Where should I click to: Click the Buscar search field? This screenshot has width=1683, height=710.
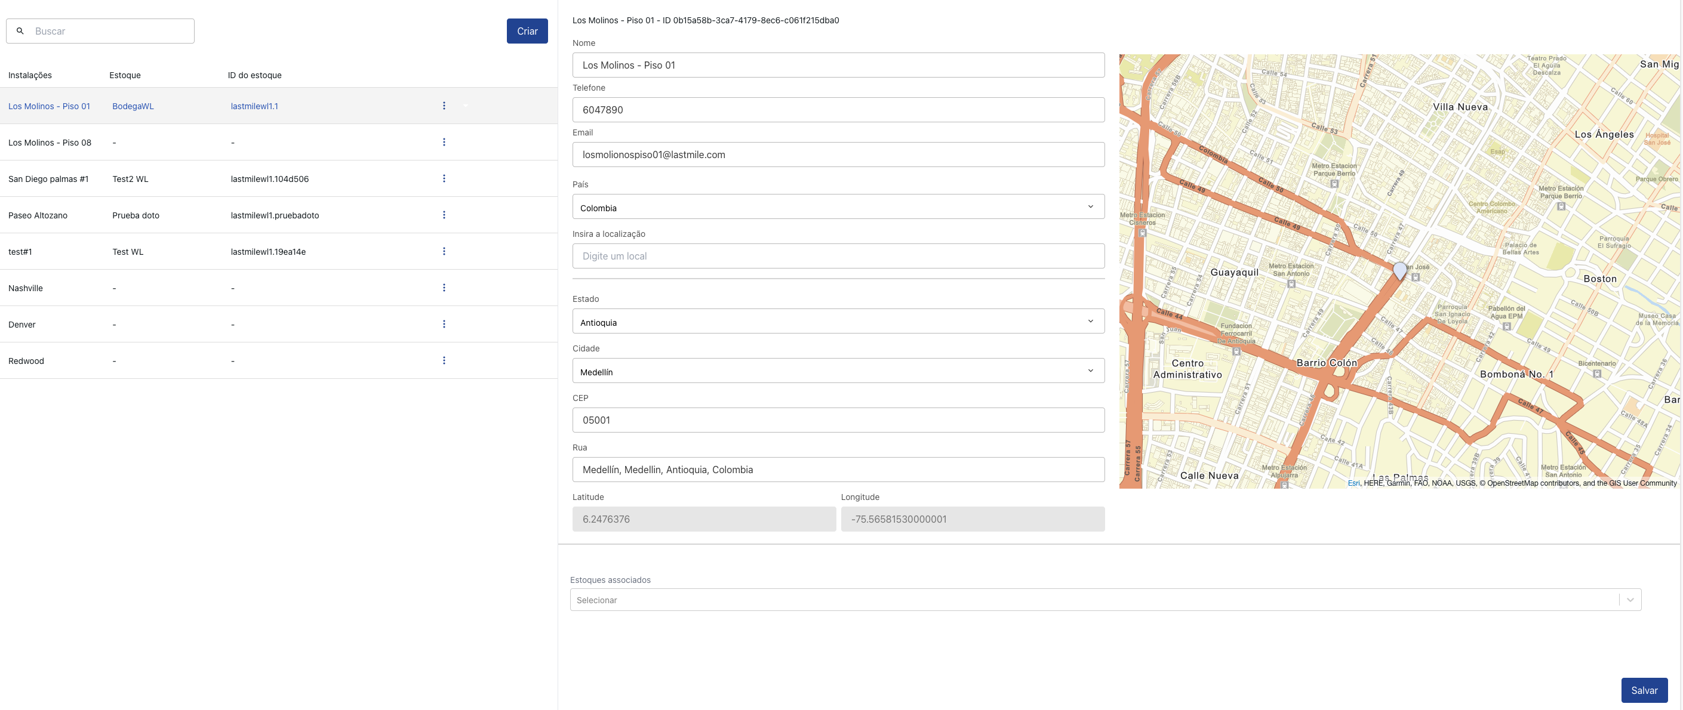point(111,32)
